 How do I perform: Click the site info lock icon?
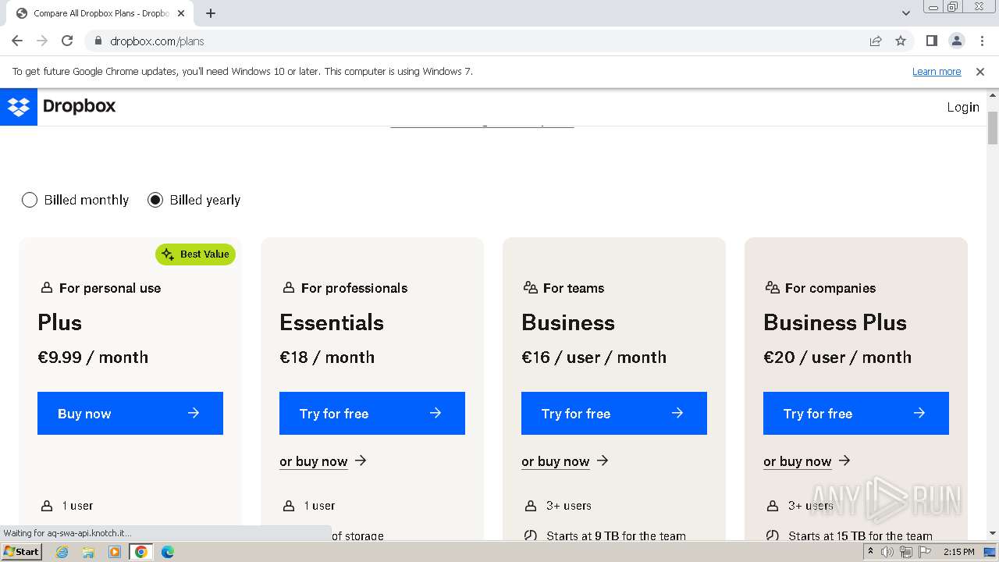98,41
